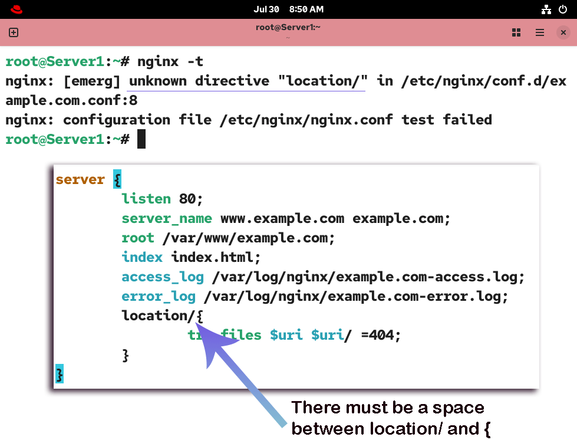Open the terminal hamburger menu

539,32
